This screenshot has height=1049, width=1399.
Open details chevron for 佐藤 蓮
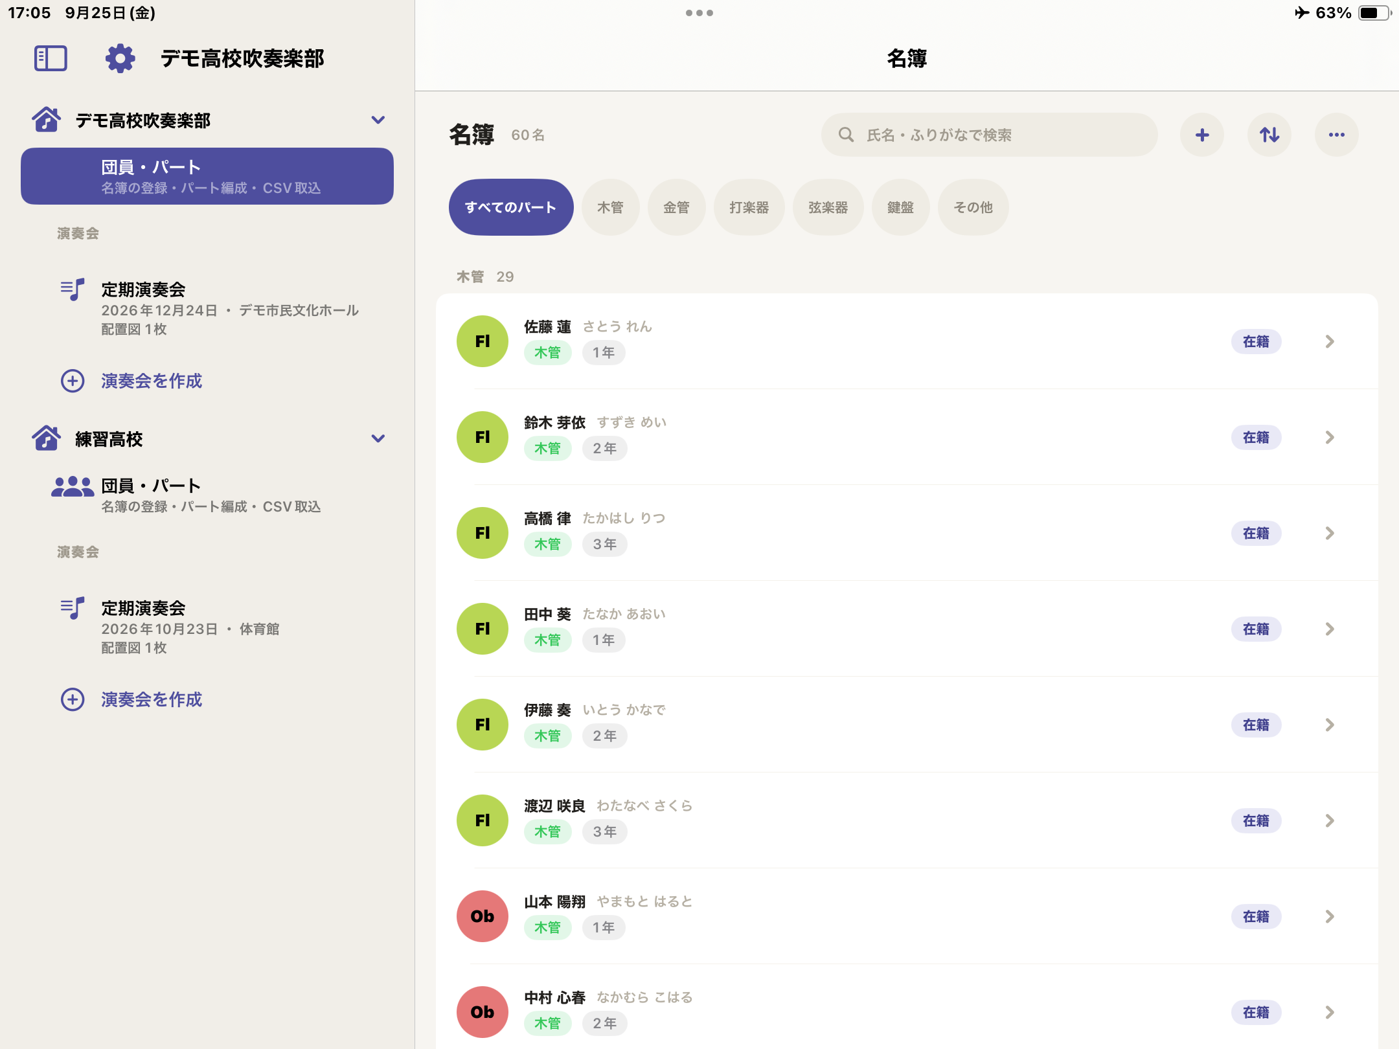pos(1330,341)
